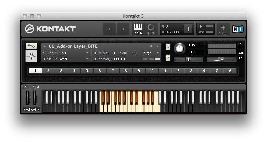
Task: Select page tab 7
Action: pos(113,71)
